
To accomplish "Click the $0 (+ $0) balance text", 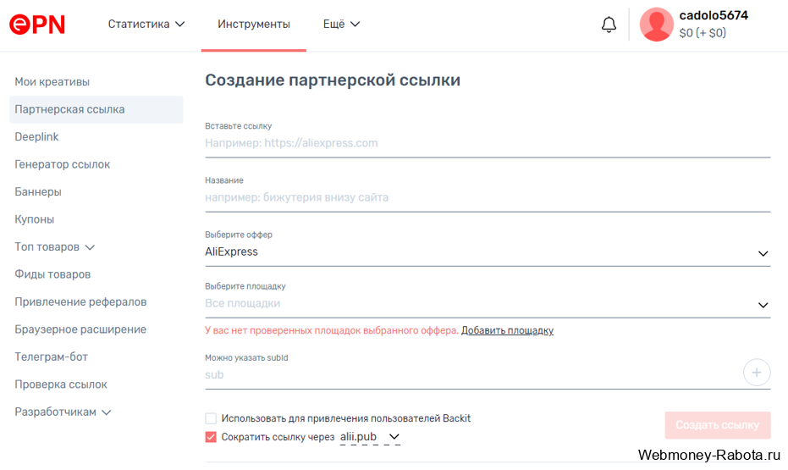I will pos(703,33).
